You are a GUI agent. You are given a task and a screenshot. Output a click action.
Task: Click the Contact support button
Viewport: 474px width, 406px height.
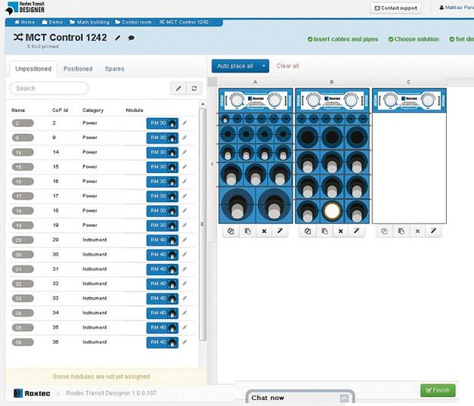click(x=396, y=8)
